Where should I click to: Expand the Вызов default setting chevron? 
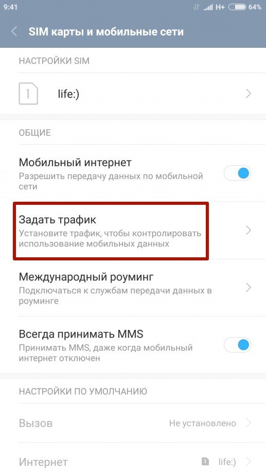point(249,423)
